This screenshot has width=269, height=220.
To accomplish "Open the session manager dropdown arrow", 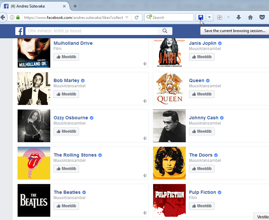I will (x=209, y=17).
